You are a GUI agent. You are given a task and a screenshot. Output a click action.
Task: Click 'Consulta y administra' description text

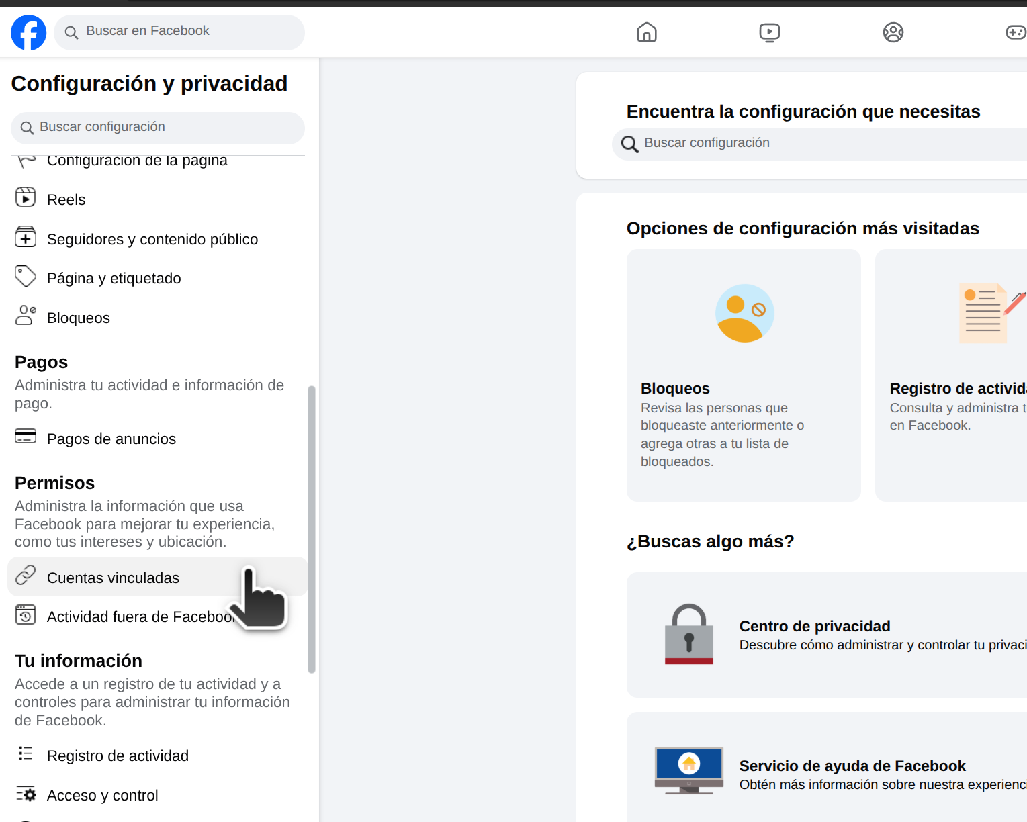point(958,416)
